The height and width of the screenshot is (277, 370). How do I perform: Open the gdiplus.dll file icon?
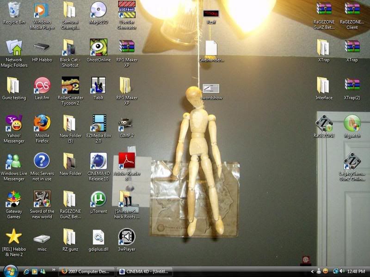[x=98, y=237]
